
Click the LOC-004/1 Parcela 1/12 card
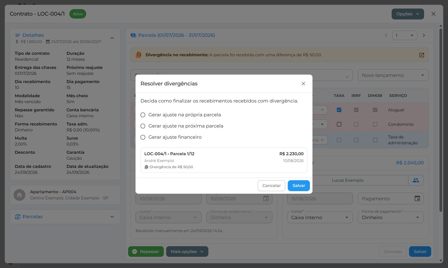(x=224, y=160)
